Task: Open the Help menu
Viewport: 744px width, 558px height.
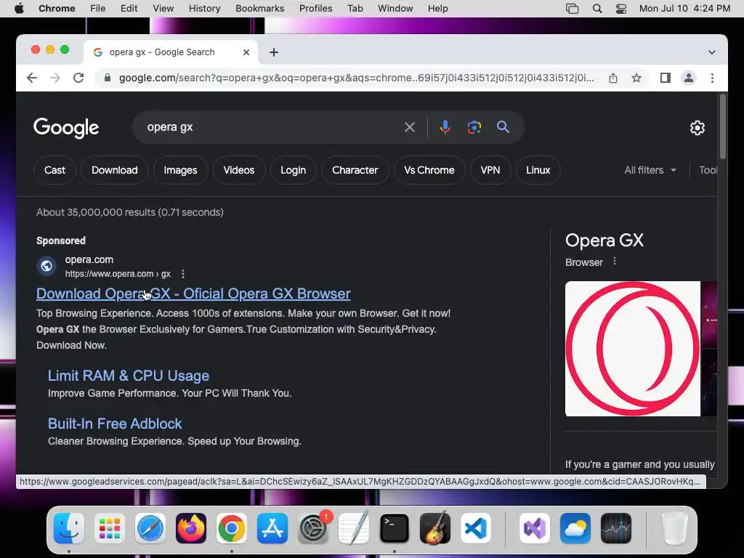Action: click(437, 9)
